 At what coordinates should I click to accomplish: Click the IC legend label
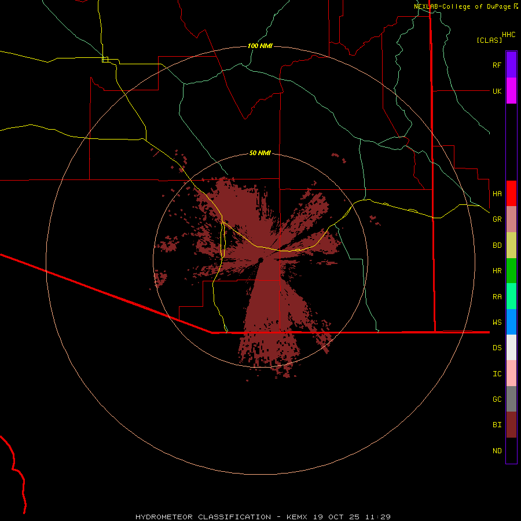tap(497, 373)
